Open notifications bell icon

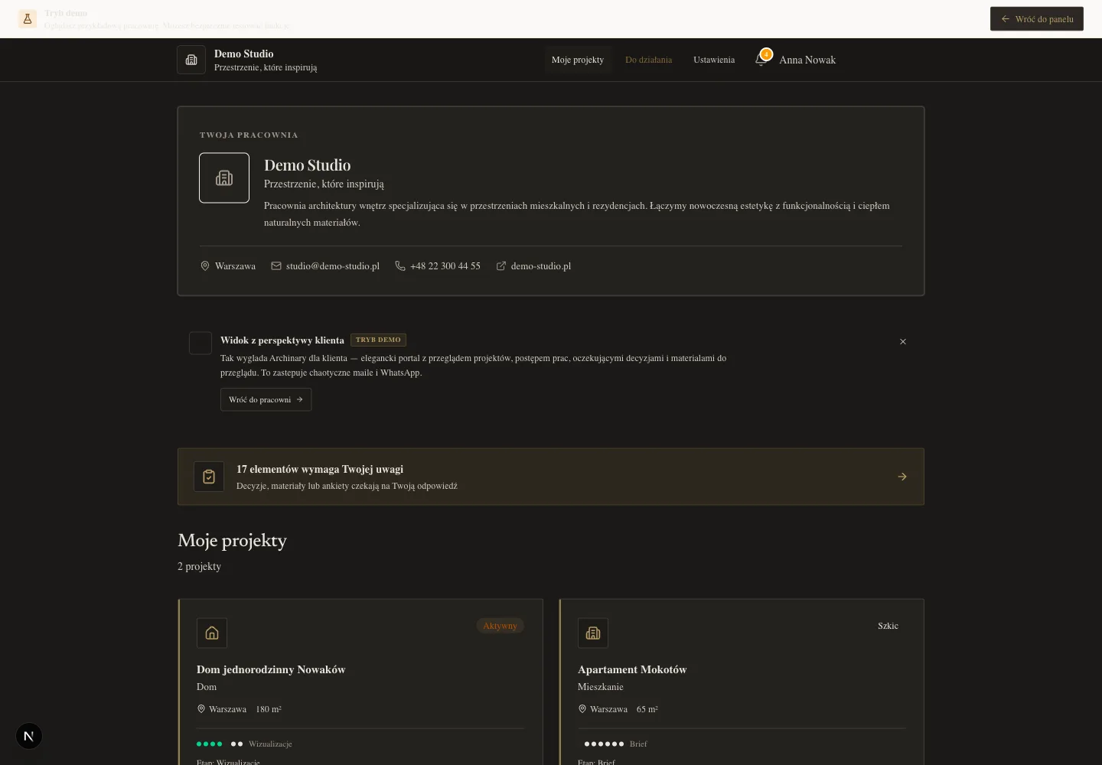click(x=761, y=59)
